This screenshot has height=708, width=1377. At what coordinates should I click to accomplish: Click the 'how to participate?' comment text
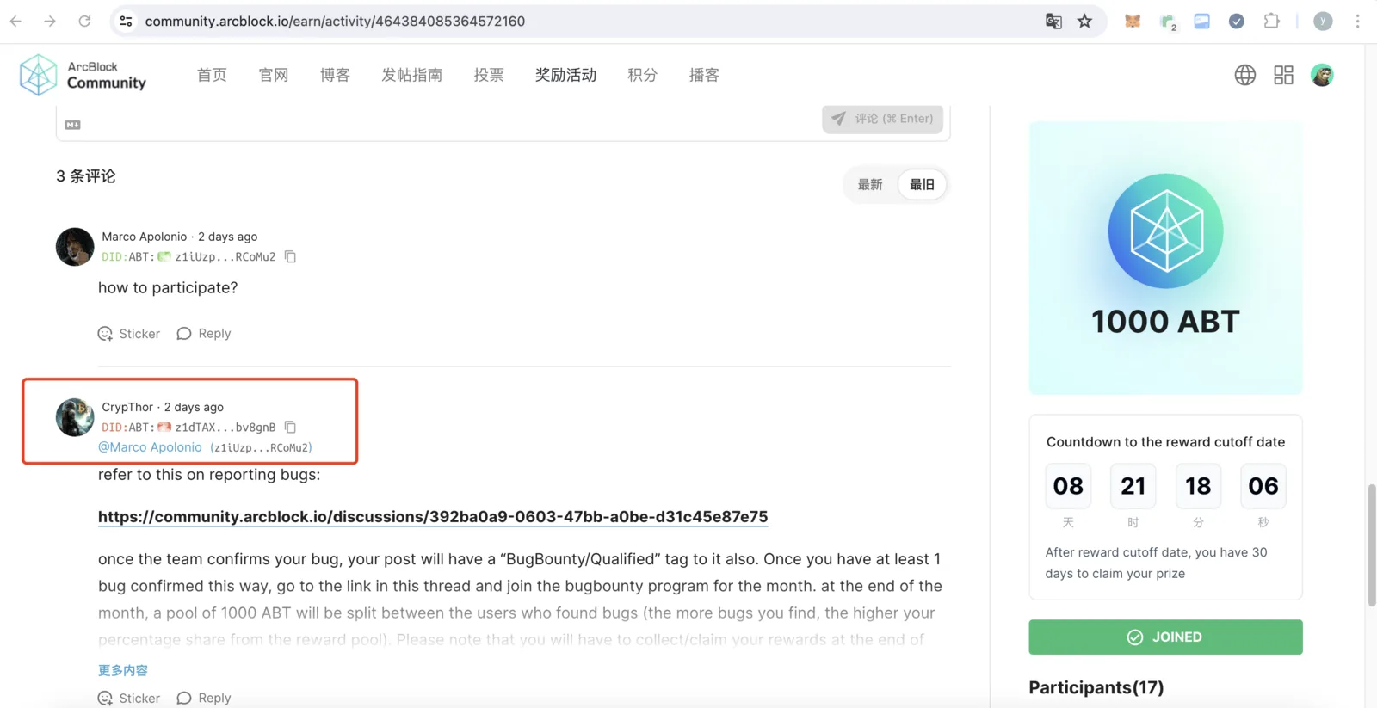pyautogui.click(x=168, y=288)
